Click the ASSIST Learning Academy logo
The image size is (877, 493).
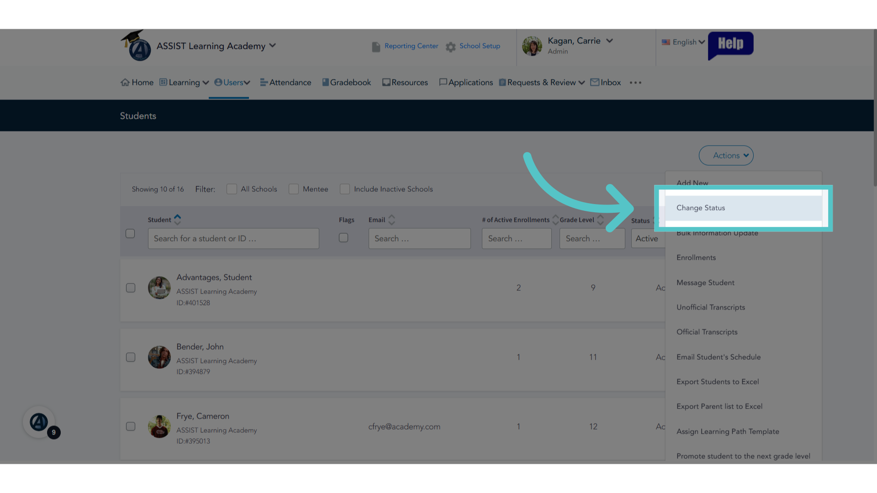click(x=136, y=46)
